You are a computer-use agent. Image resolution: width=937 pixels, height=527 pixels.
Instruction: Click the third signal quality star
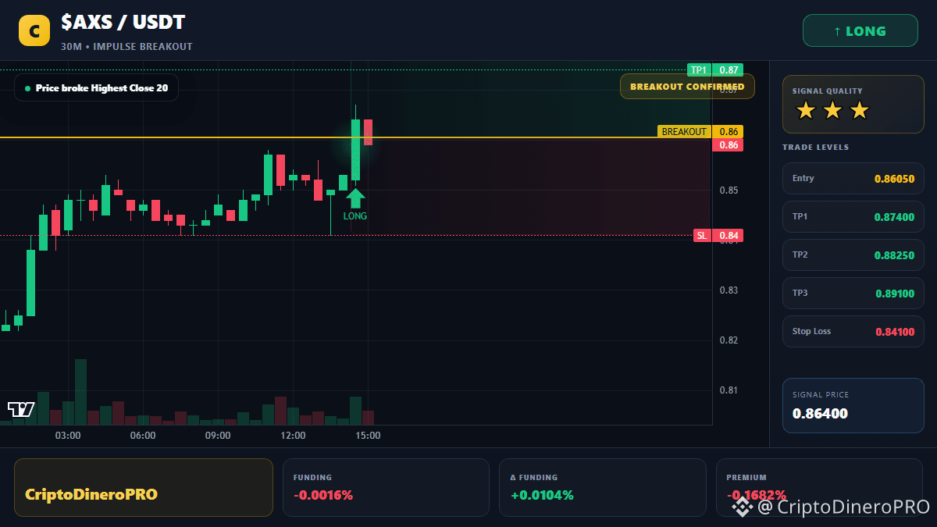coord(859,111)
